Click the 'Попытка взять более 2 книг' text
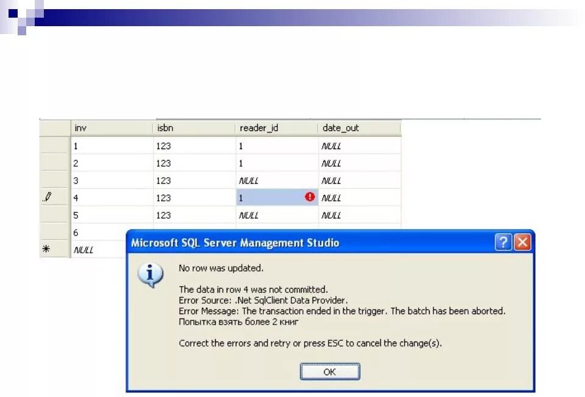 [238, 321]
